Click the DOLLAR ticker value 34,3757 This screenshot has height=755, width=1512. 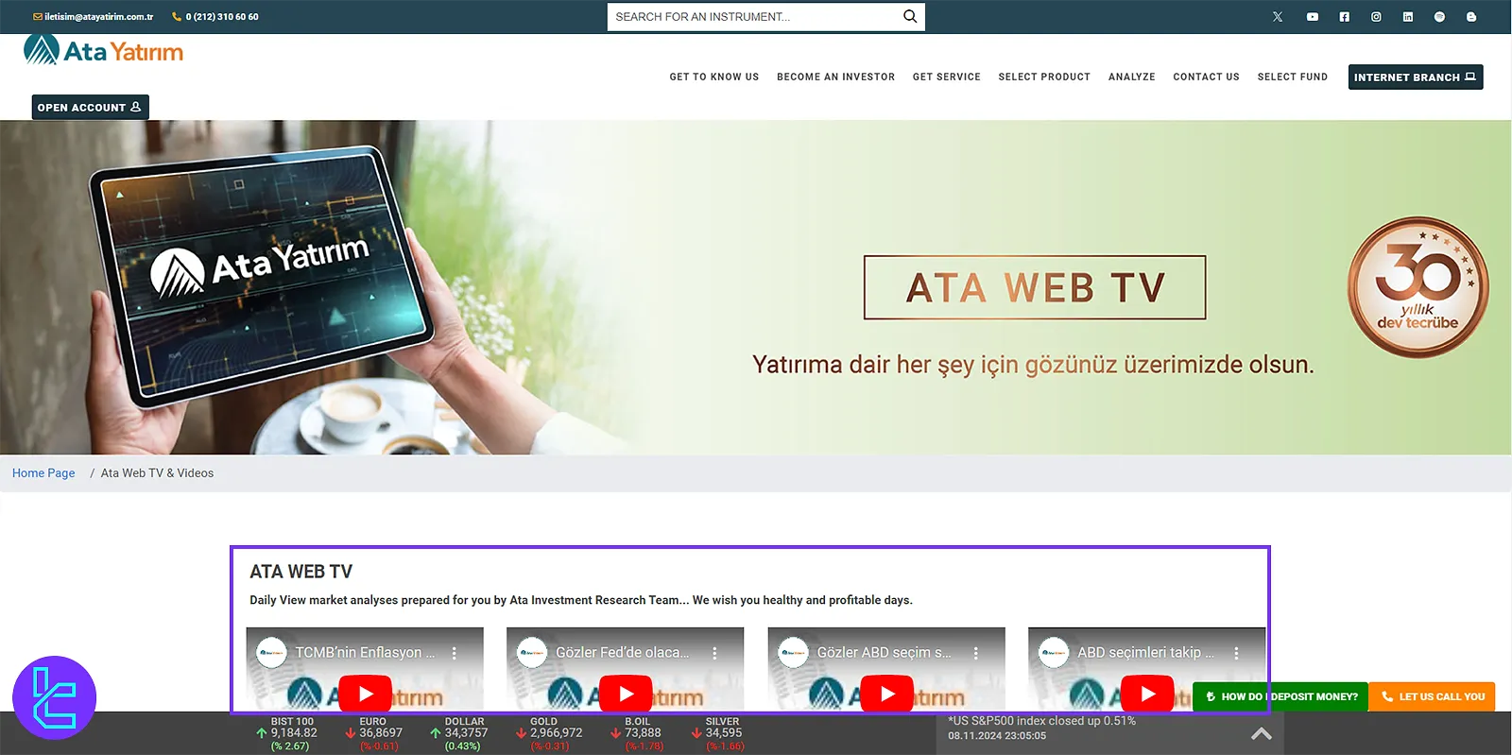pos(467,733)
